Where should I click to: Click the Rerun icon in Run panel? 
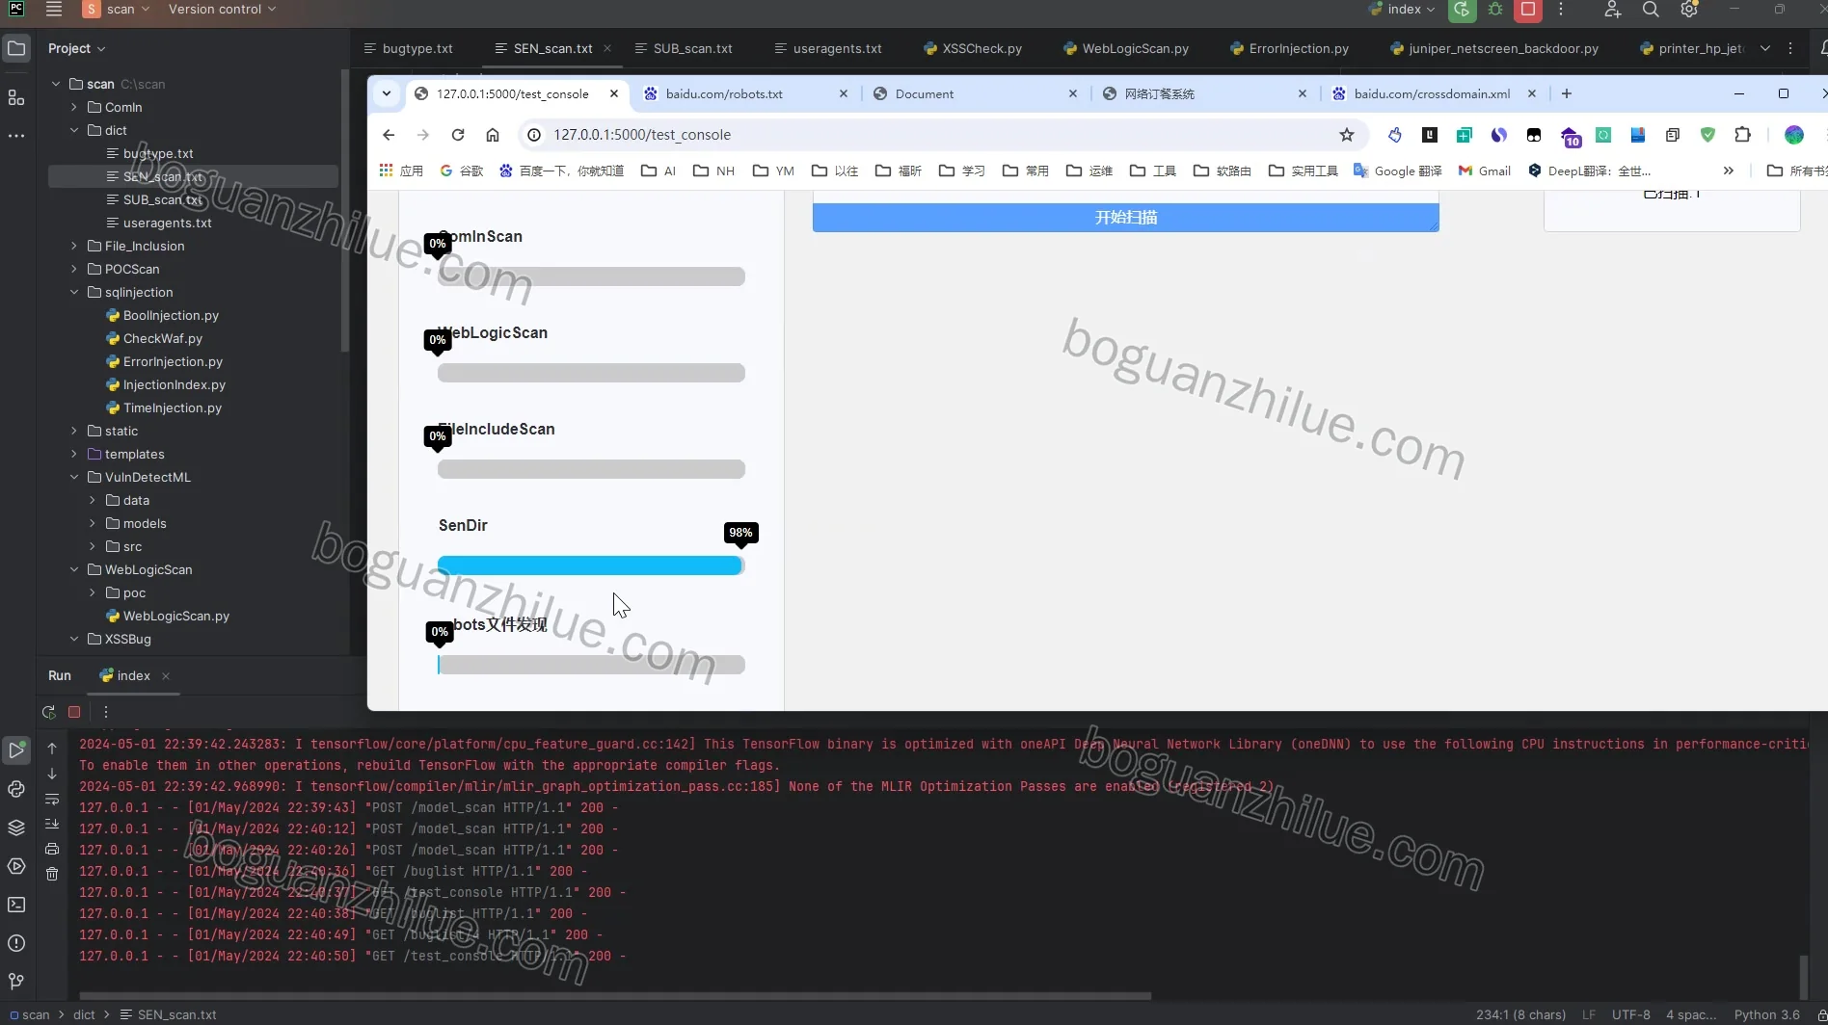click(49, 712)
